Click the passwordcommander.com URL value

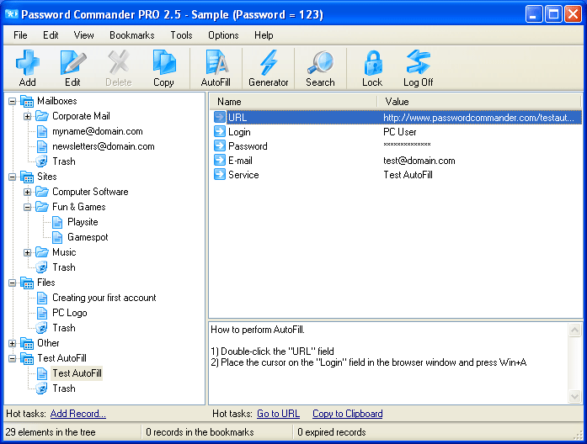click(478, 118)
